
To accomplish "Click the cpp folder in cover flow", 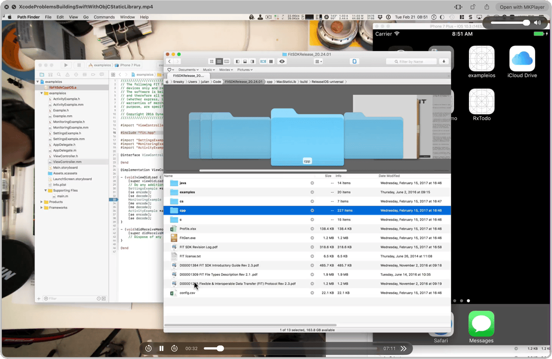I will coord(307,137).
